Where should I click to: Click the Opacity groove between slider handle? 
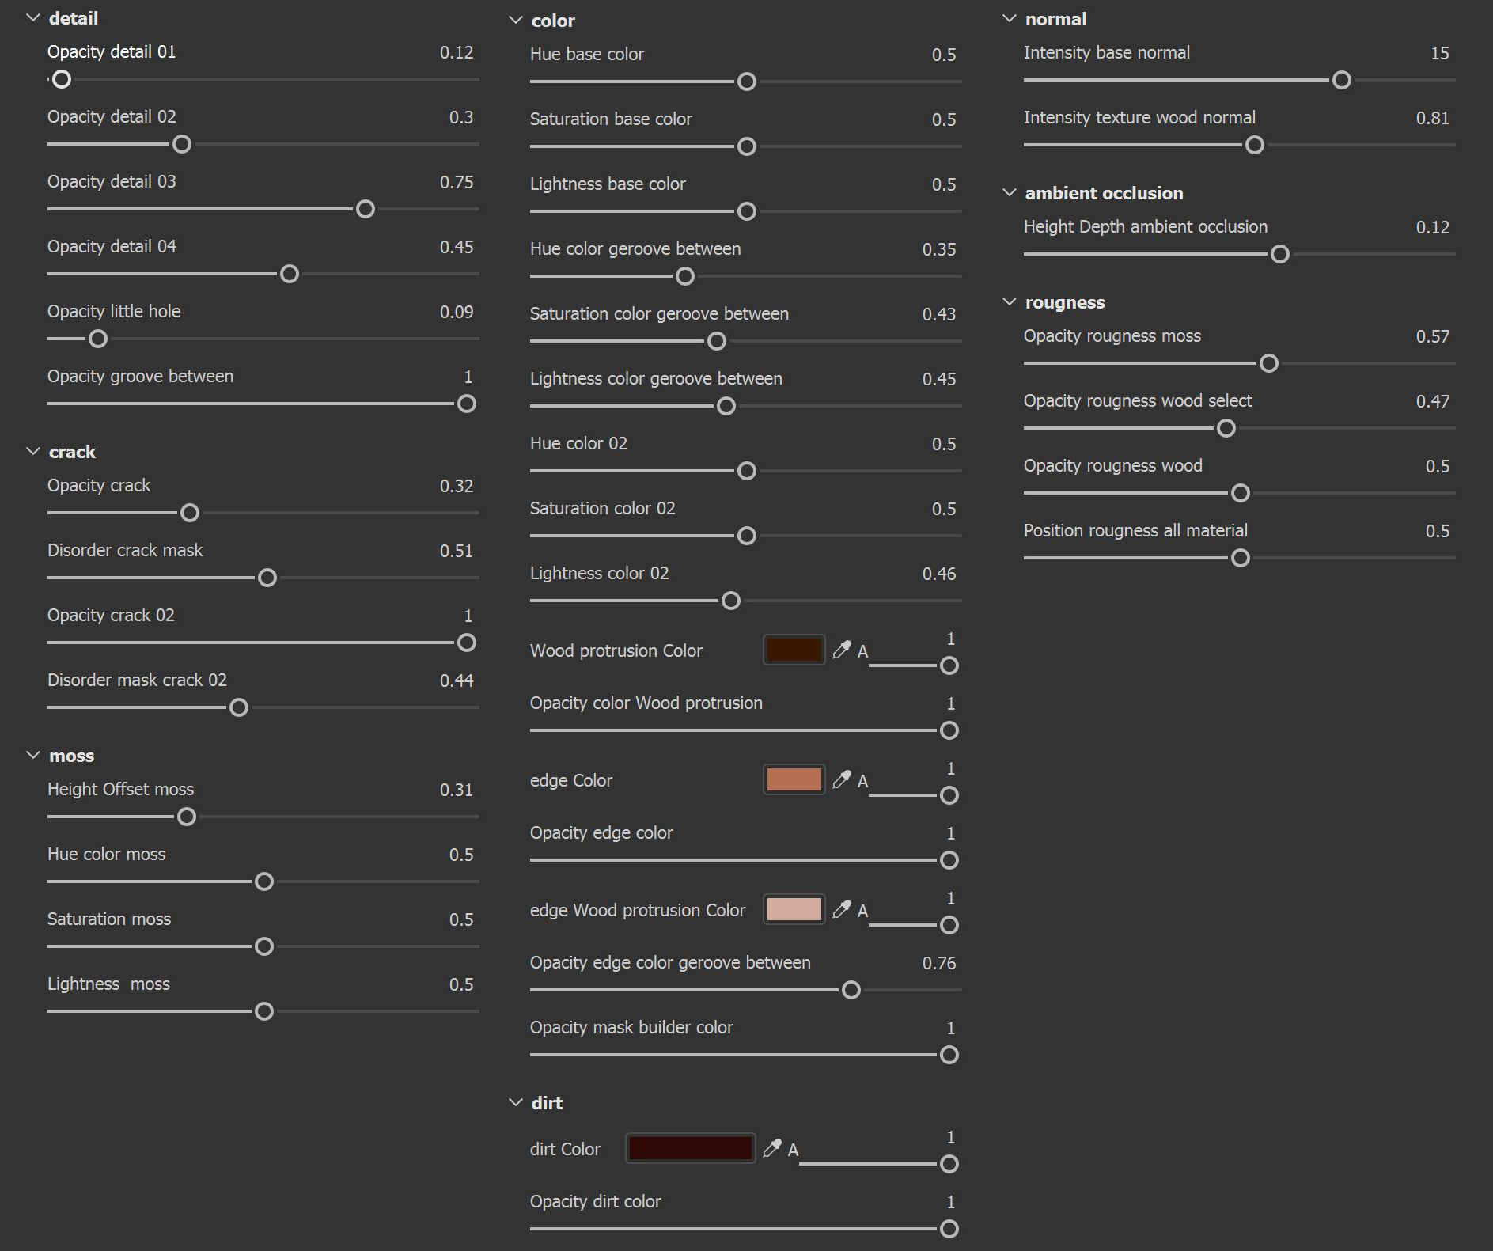[467, 404]
